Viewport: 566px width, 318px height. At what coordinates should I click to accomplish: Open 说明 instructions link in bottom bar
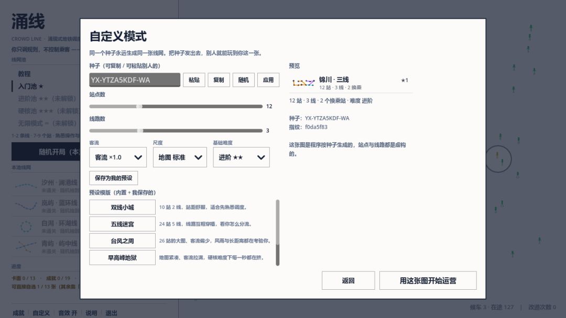click(x=91, y=313)
